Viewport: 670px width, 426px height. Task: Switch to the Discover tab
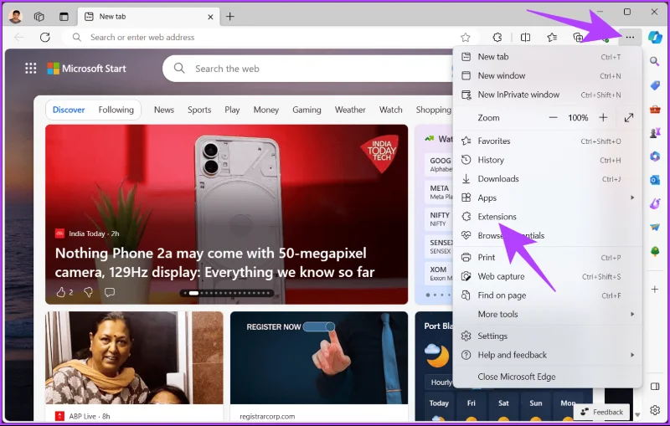(x=69, y=110)
